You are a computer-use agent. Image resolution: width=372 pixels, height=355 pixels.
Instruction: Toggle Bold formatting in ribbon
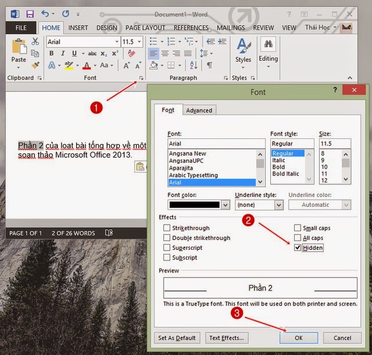pyautogui.click(x=51, y=53)
